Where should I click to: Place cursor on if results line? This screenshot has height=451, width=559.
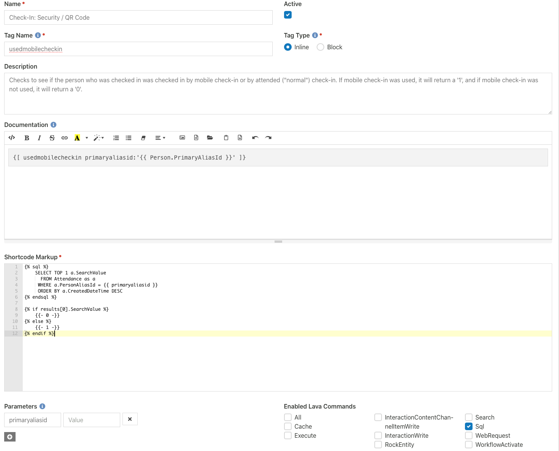pyautogui.click(x=66, y=309)
